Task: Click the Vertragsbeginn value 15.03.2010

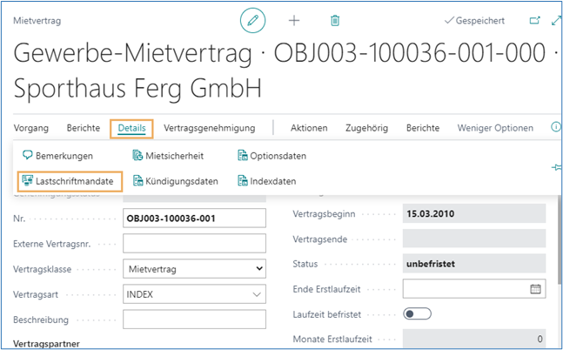Action: pos(474,213)
